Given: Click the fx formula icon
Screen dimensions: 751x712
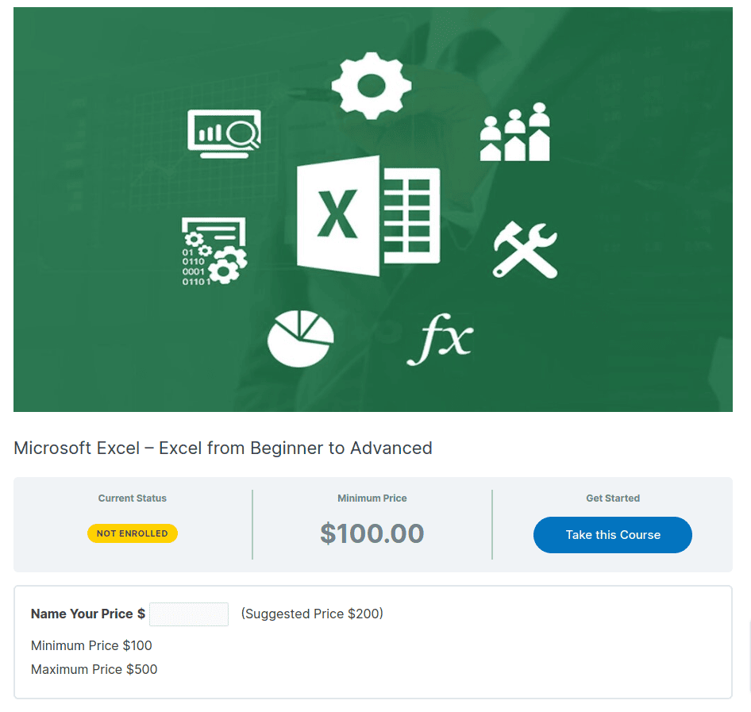Looking at the screenshot, I should pyautogui.click(x=439, y=341).
